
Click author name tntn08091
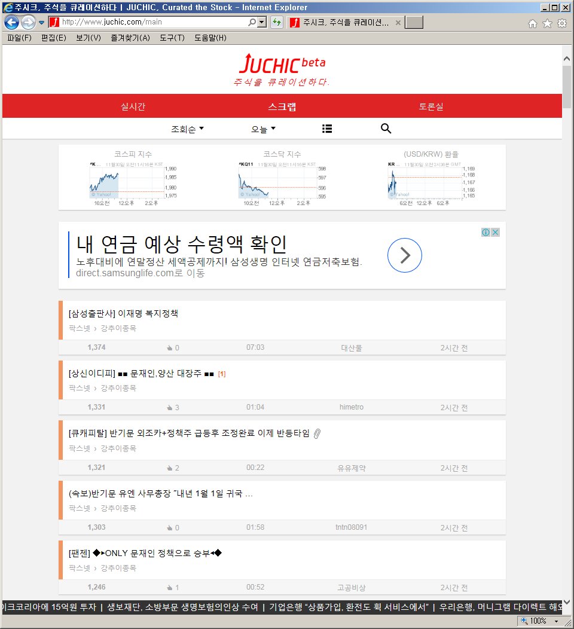point(352,527)
